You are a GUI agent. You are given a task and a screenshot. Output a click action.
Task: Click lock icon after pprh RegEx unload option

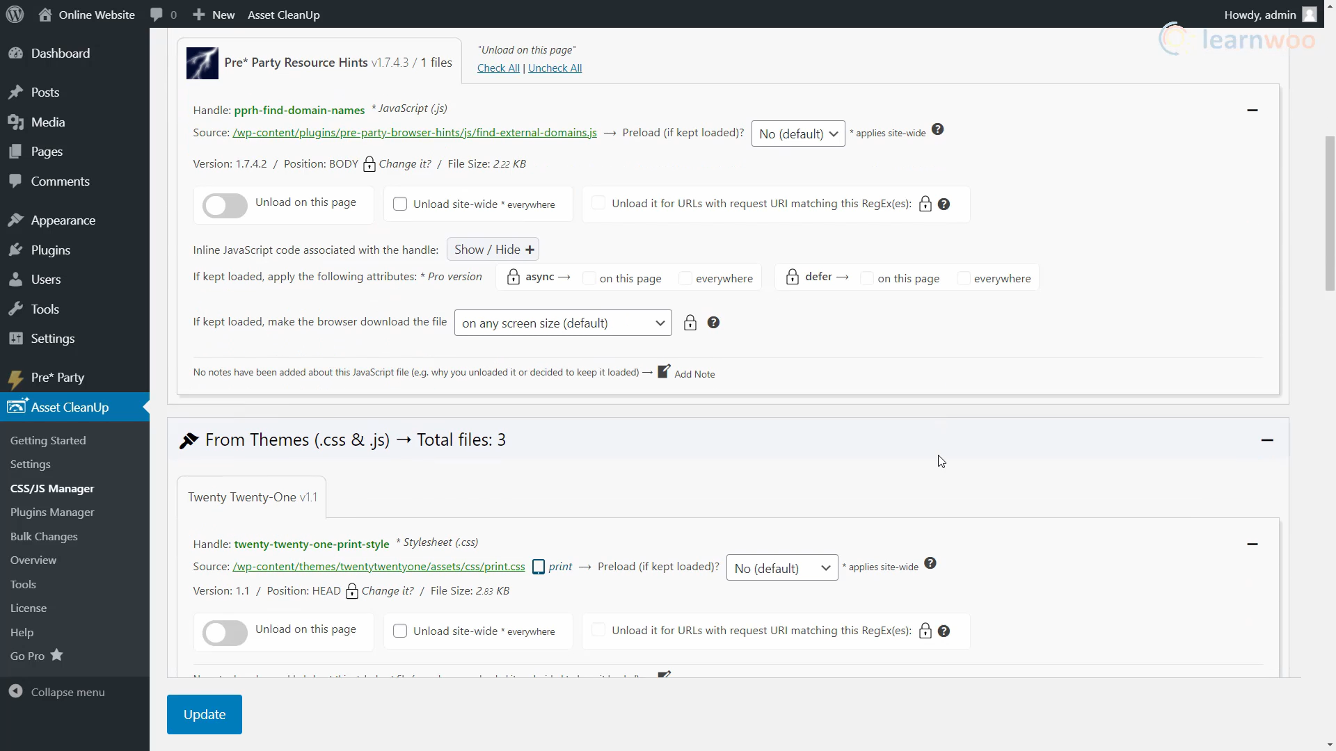coord(925,204)
